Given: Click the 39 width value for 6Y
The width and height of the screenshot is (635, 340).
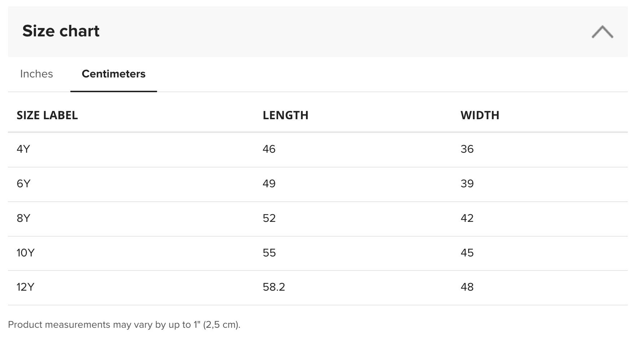Looking at the screenshot, I should pos(467,184).
